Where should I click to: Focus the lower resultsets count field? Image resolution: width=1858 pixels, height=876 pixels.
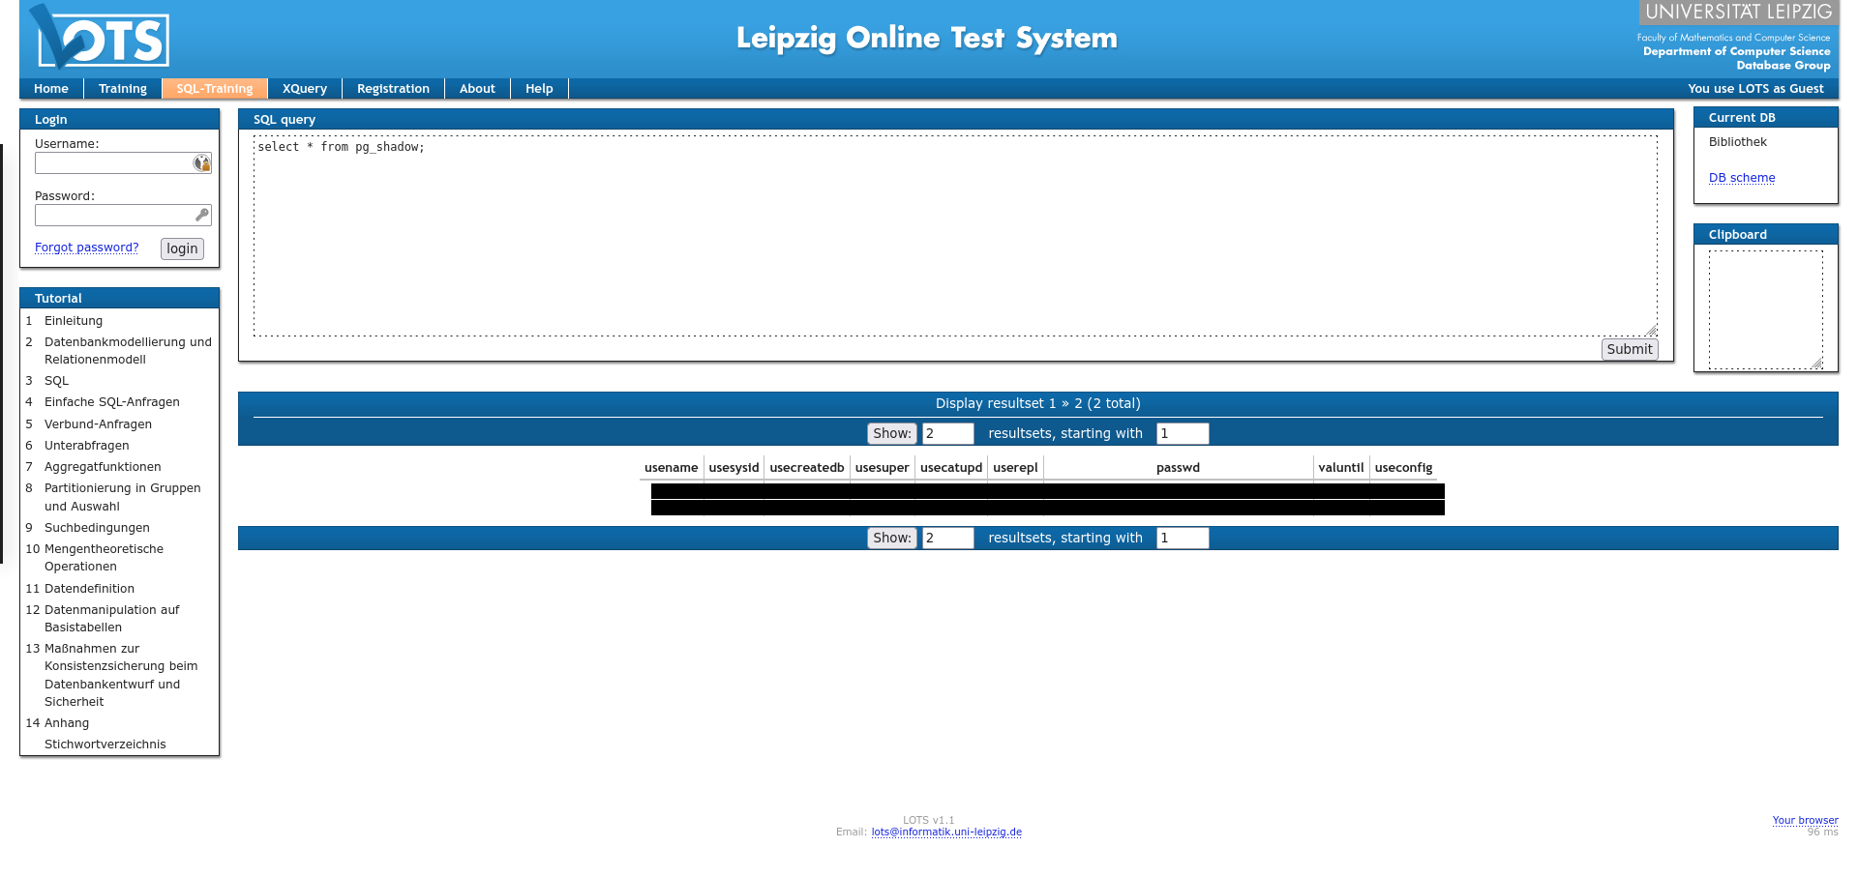[x=947, y=538]
